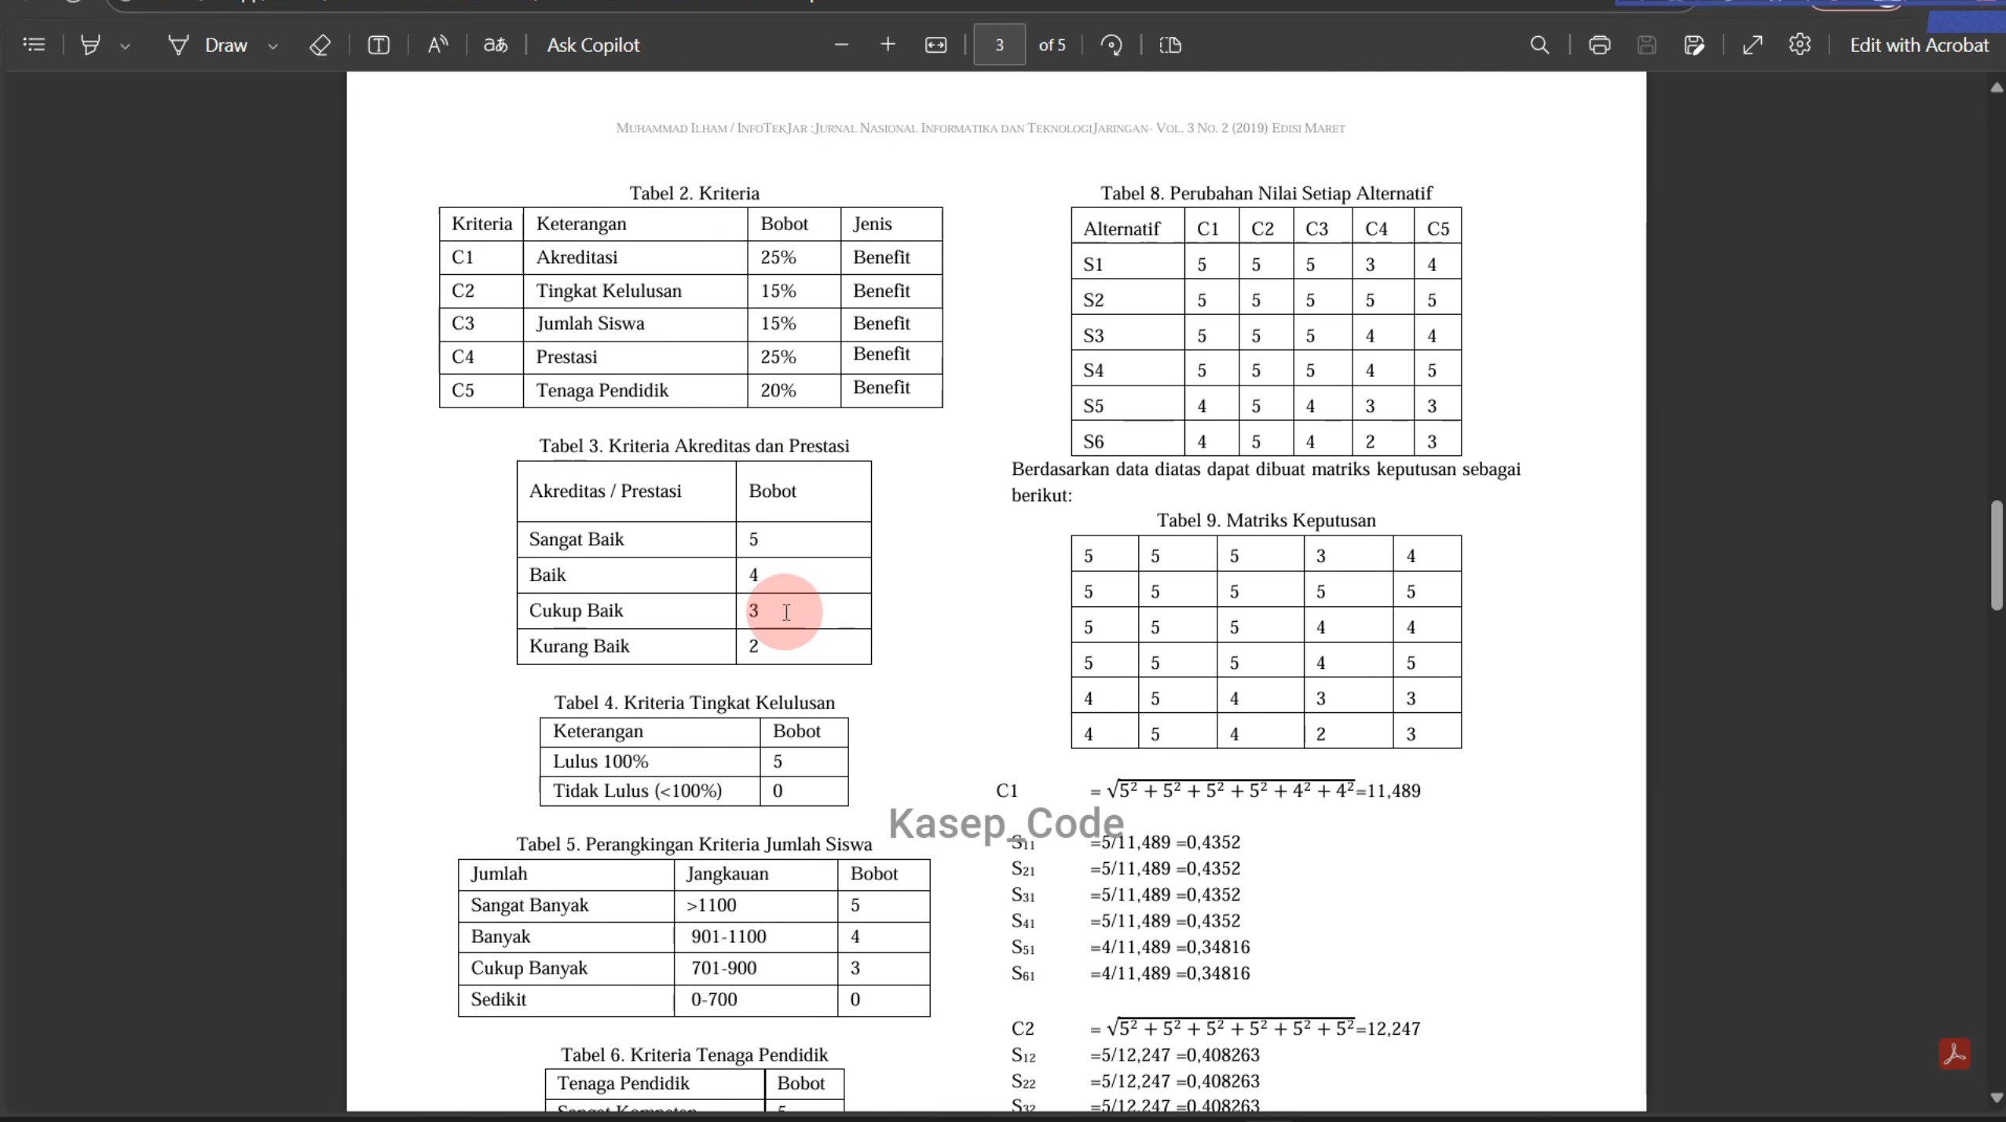
Task: Open the table of contents sidebar
Action: point(34,45)
